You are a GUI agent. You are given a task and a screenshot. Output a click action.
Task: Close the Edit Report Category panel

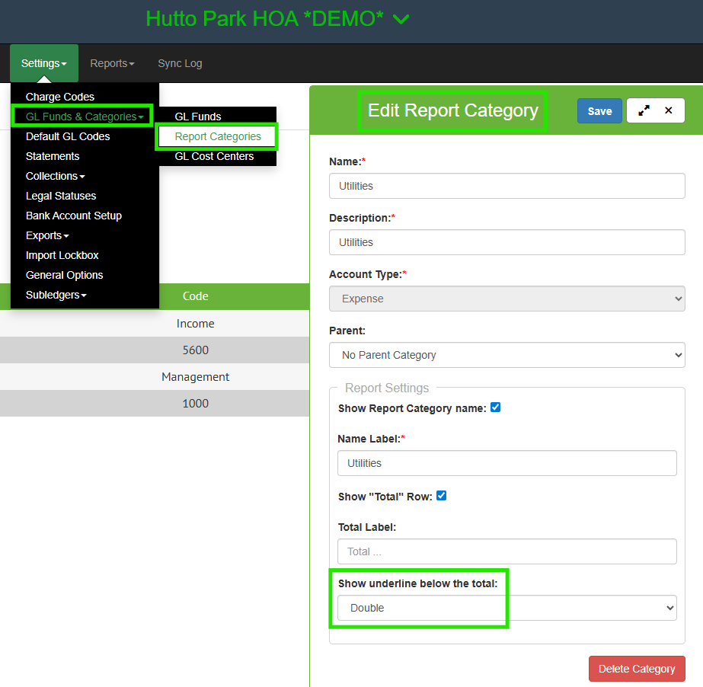pyautogui.click(x=669, y=110)
